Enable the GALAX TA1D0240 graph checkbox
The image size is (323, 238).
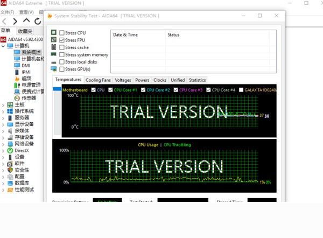point(241,90)
